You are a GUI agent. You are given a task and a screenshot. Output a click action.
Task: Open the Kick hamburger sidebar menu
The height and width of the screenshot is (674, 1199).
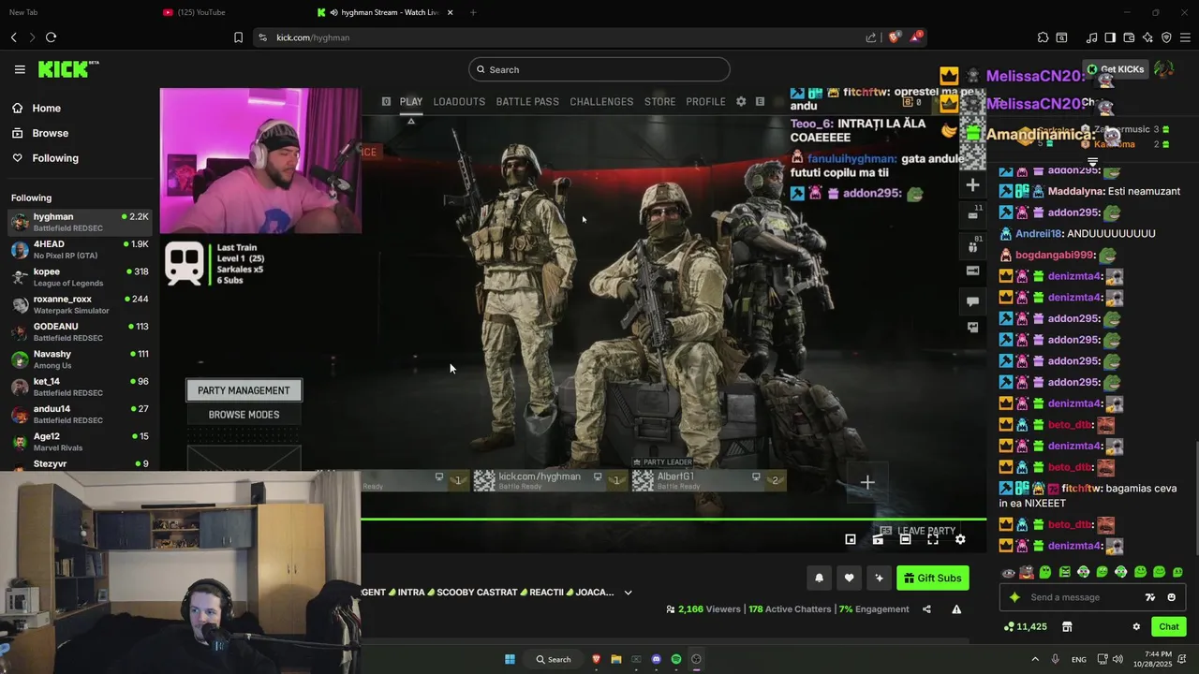[x=20, y=69]
